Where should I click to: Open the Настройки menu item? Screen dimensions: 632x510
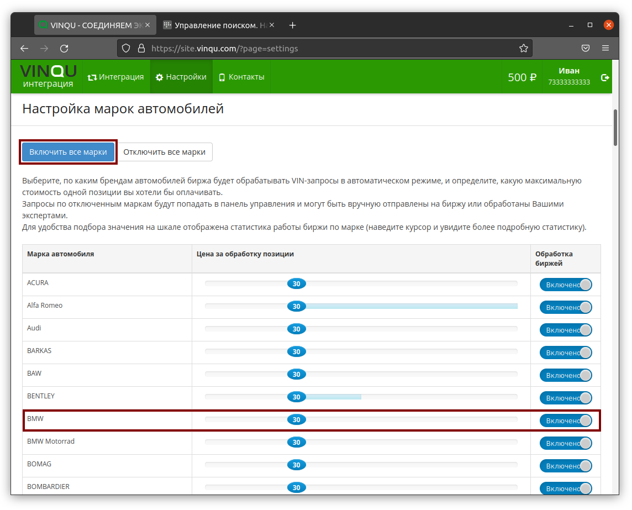coord(181,77)
